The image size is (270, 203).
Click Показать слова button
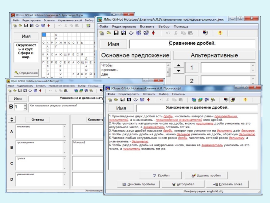[x=228, y=184]
